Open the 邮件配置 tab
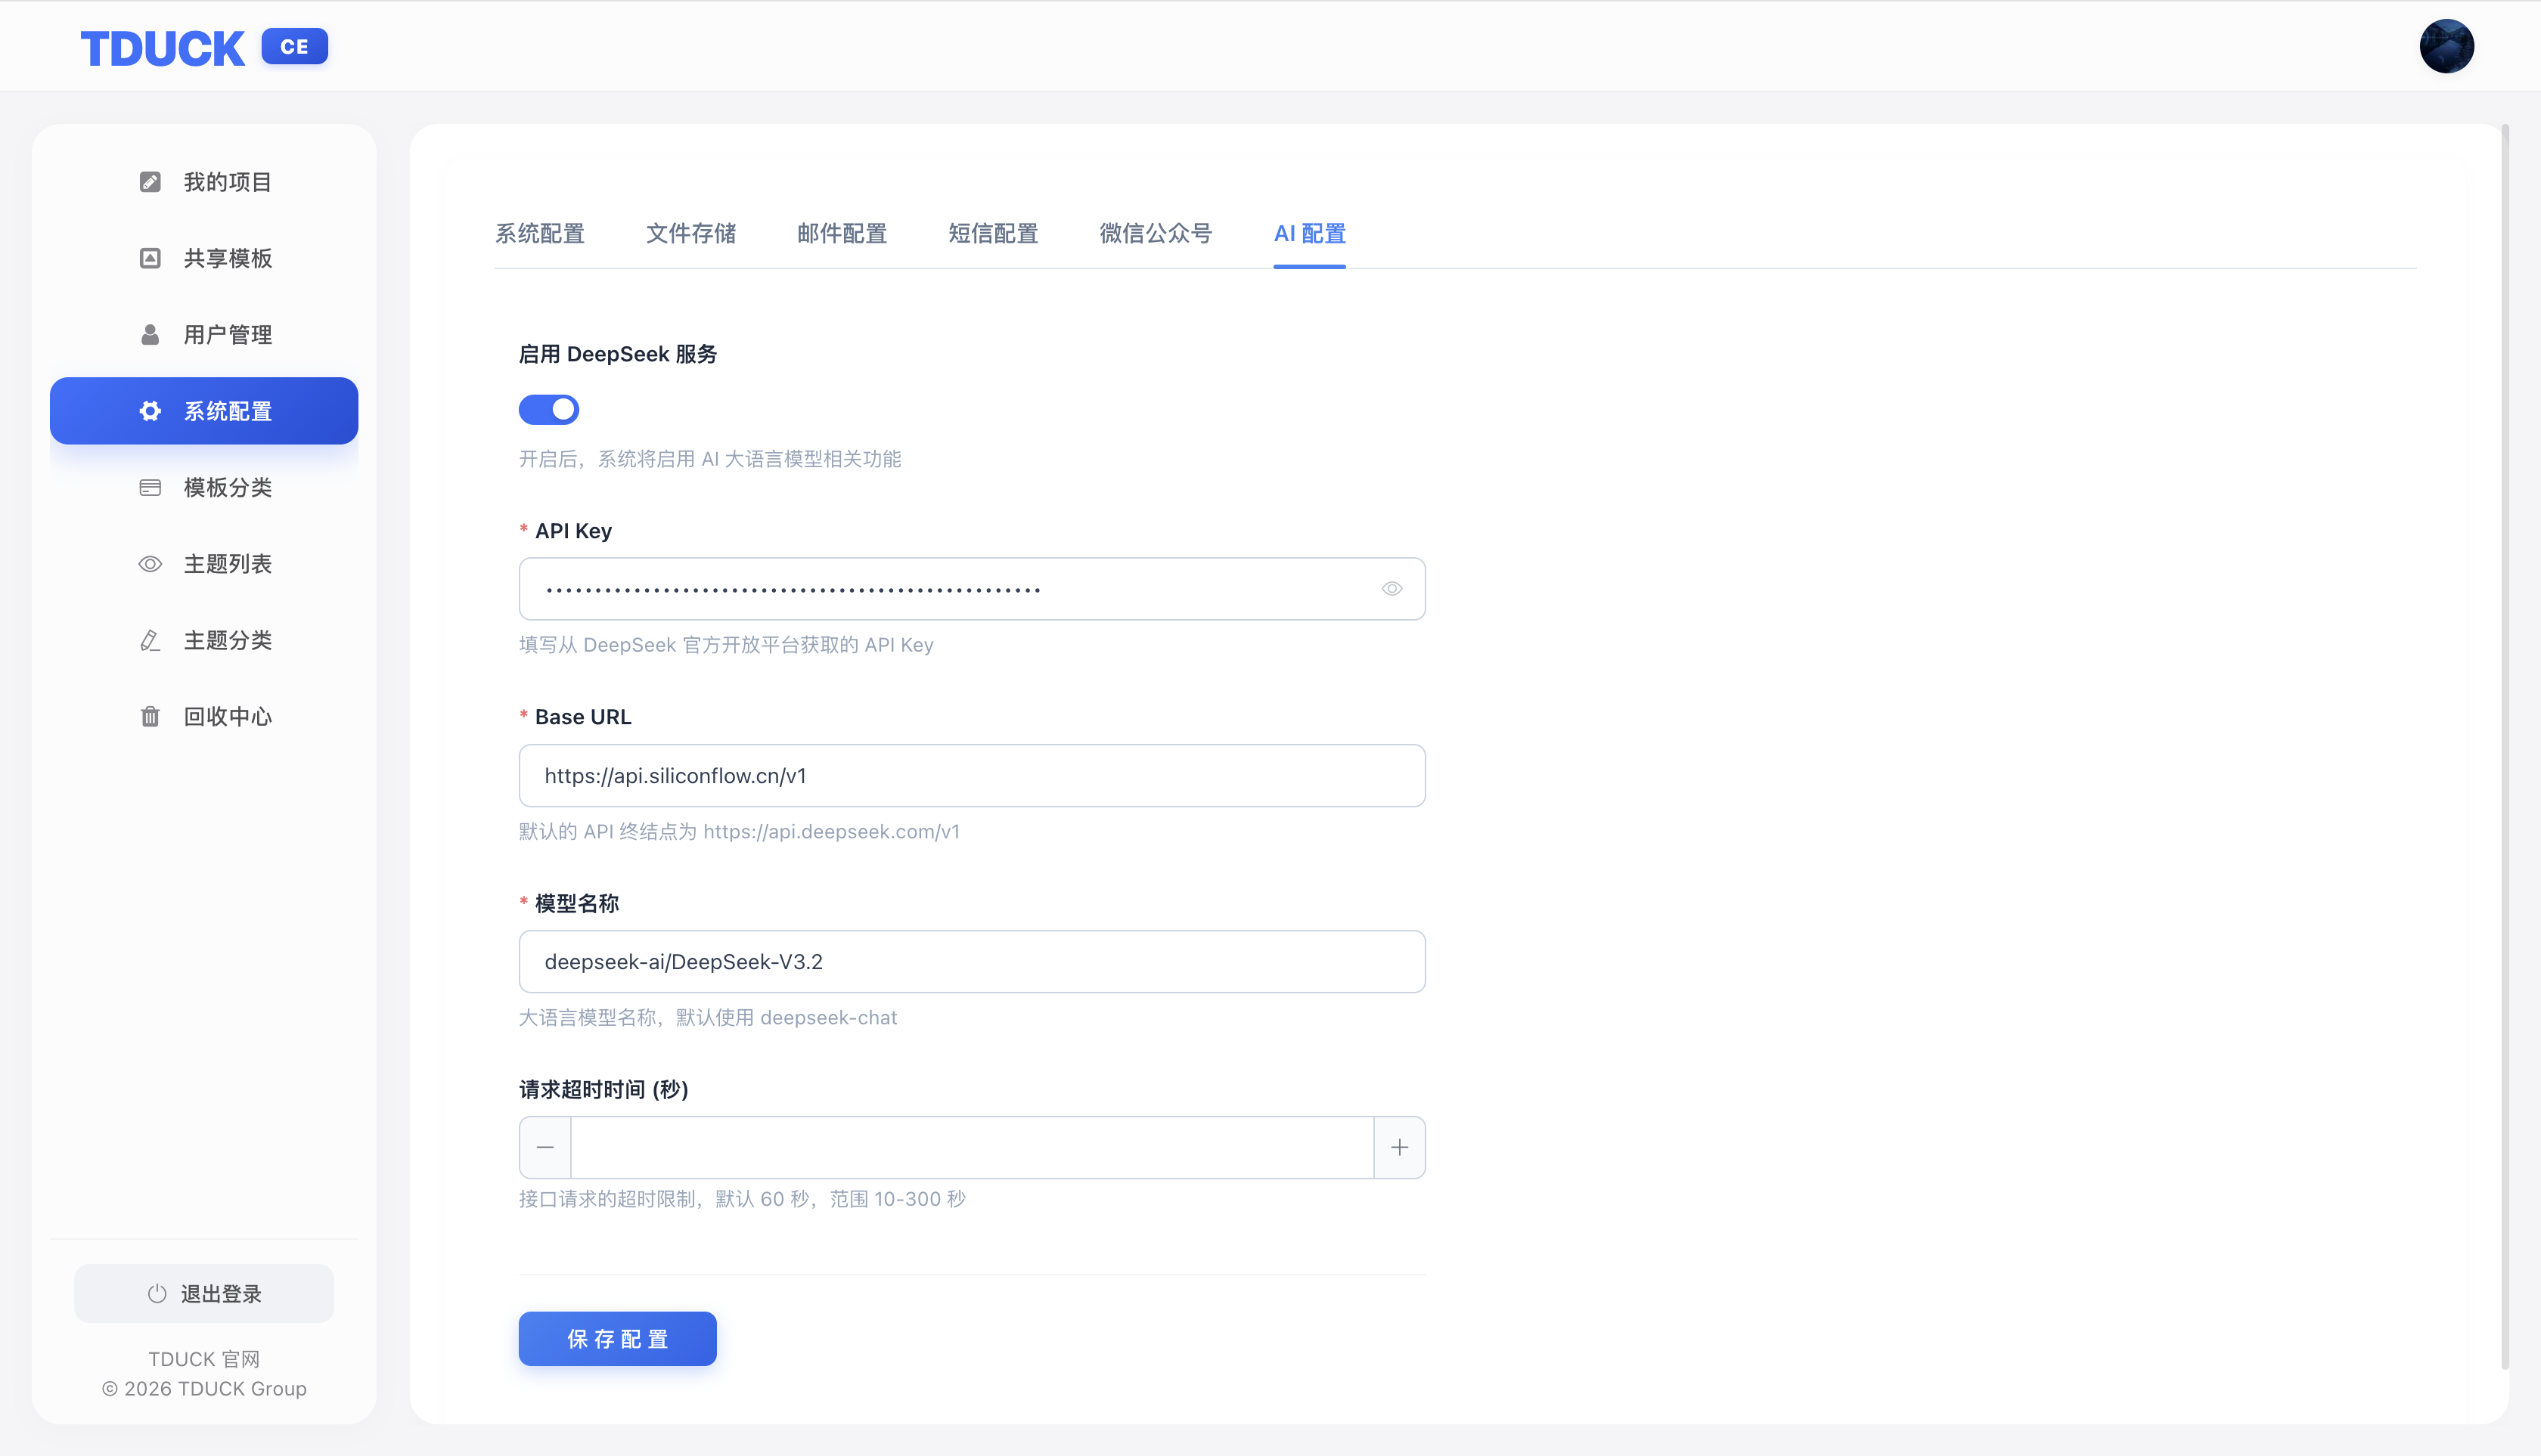The height and width of the screenshot is (1456, 2541). pos(842,234)
